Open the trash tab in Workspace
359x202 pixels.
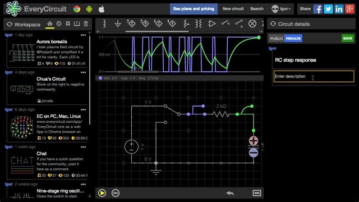tap(86, 24)
